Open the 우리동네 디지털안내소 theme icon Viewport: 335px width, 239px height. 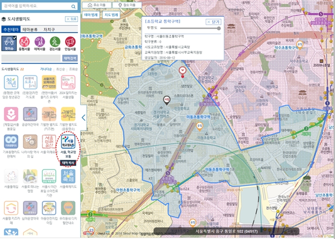[x=68, y=208]
